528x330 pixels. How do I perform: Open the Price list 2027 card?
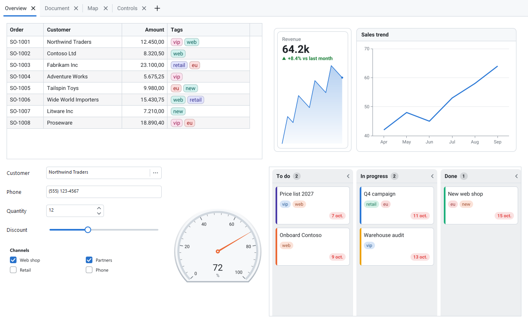(x=313, y=205)
